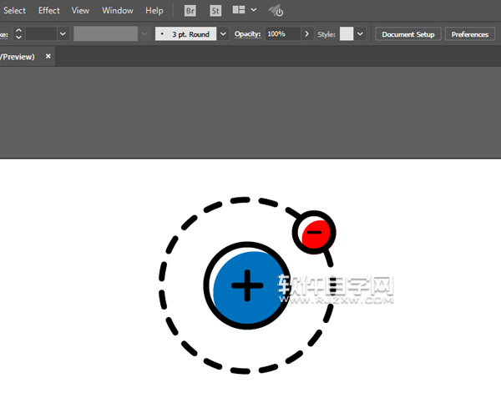Close the document tab
This screenshot has width=501, height=403.
pos(48,56)
